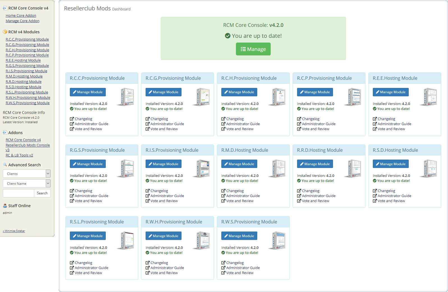Open R.I.S.Provisioning Module sidebar link
Screen dimensions: 448x292
26,71
